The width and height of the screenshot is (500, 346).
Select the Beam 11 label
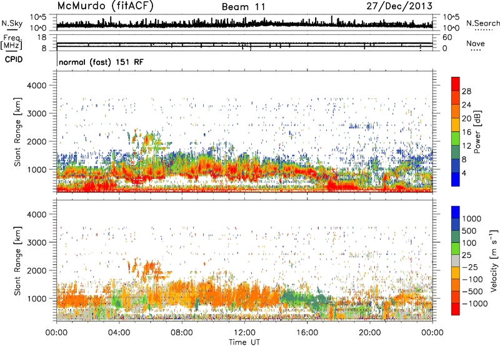coord(244,7)
